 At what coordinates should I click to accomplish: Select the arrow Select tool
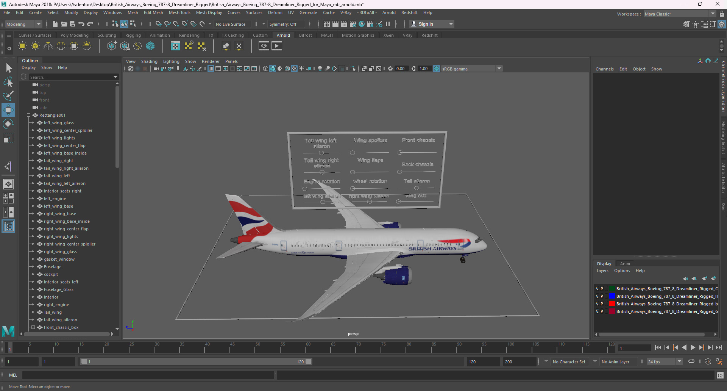(x=8, y=68)
